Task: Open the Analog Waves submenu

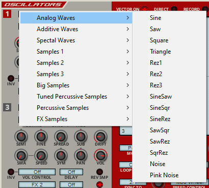Action: (76, 18)
